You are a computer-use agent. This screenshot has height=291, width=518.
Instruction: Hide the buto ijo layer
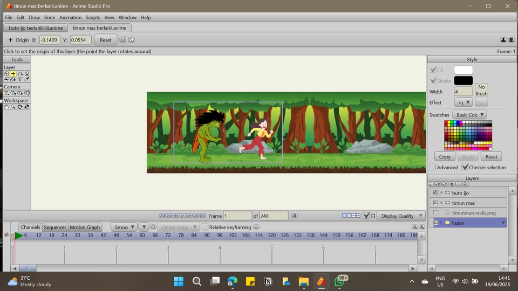pos(435,193)
